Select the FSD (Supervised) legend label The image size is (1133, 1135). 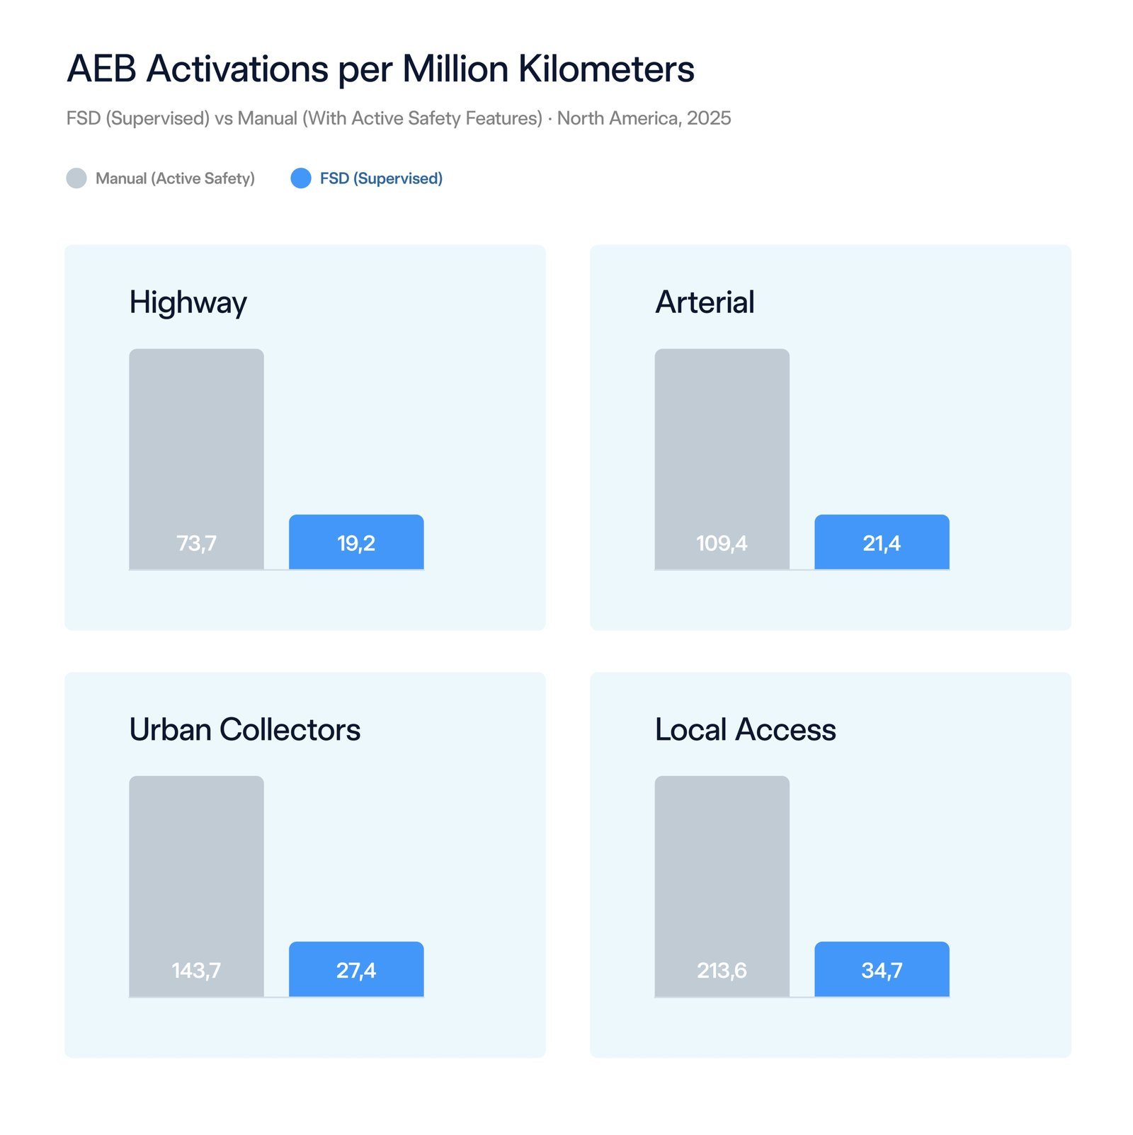(x=381, y=178)
